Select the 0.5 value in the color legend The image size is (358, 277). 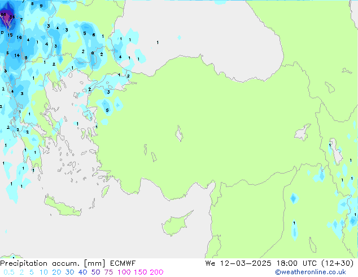tap(9, 272)
